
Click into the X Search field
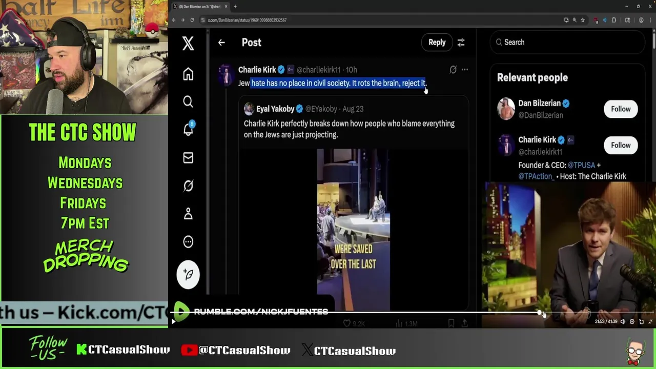[x=567, y=43]
